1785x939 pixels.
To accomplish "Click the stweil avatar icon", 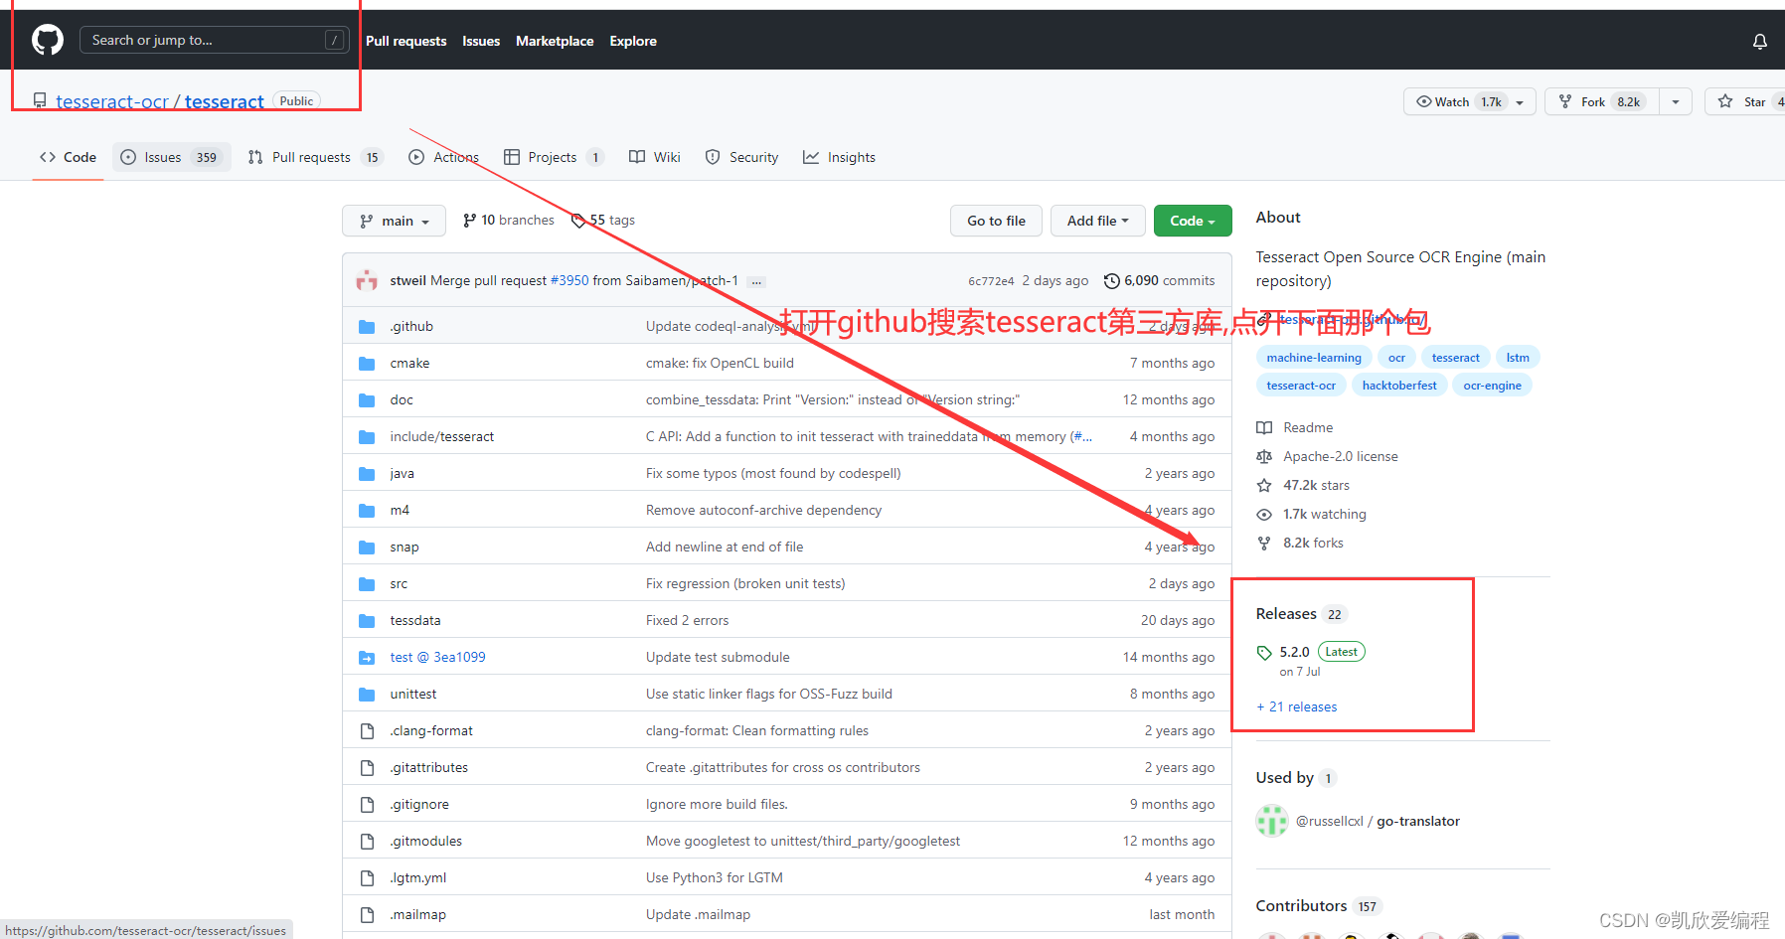I will tap(367, 280).
